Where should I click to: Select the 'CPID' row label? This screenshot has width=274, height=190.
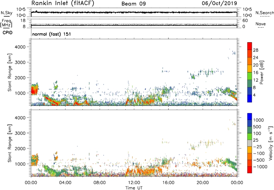click(8, 33)
